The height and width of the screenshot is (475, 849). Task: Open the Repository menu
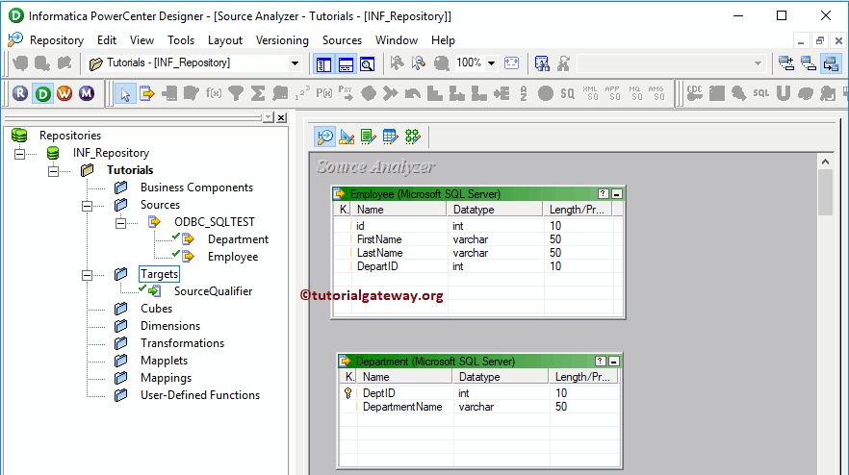pyautogui.click(x=56, y=40)
